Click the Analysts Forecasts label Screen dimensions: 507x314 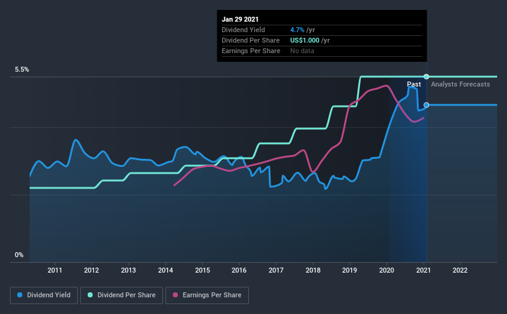[x=461, y=84]
